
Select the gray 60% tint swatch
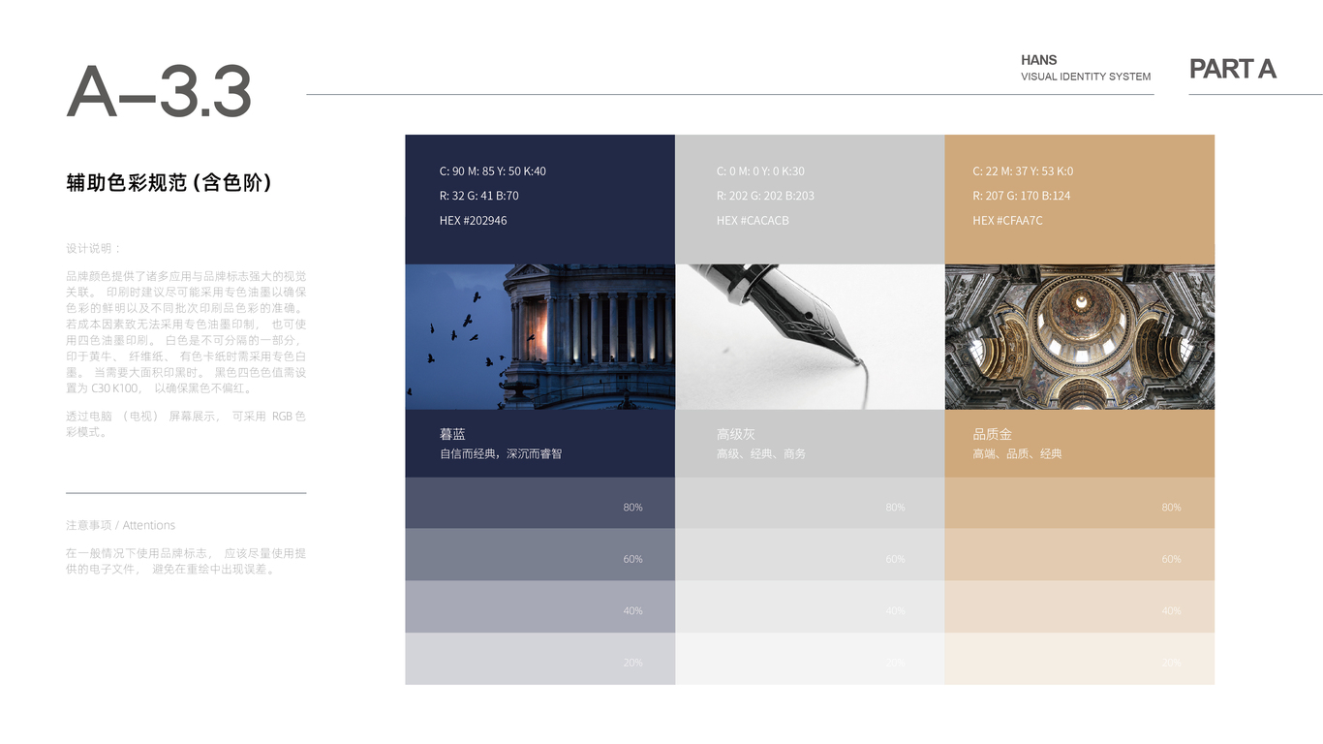(x=810, y=554)
